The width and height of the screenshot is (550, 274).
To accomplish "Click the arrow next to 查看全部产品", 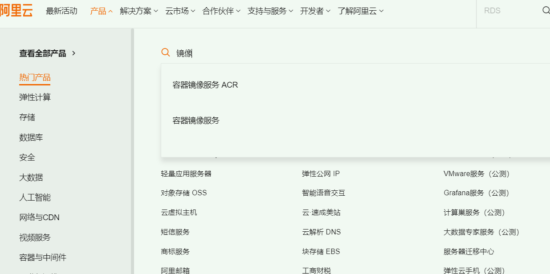I will [74, 53].
